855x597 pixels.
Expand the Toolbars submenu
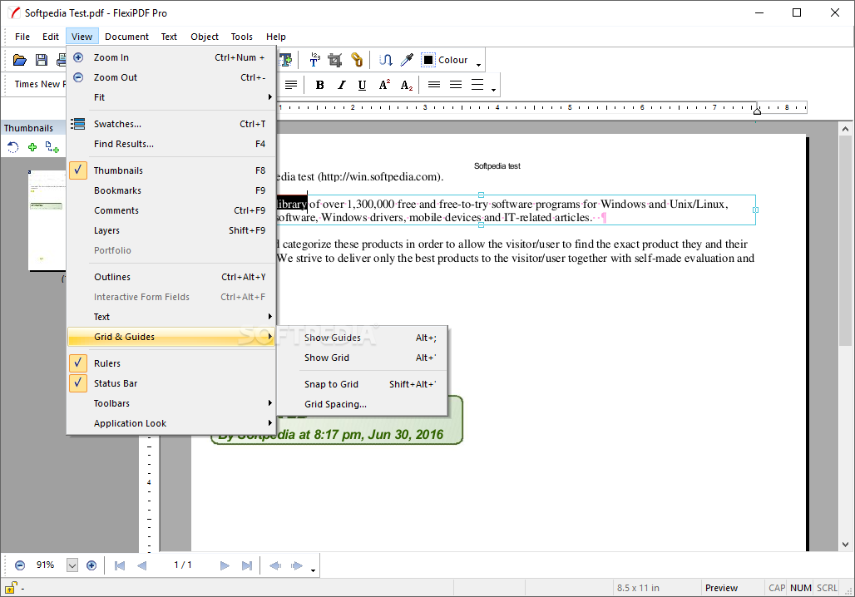pyautogui.click(x=171, y=403)
